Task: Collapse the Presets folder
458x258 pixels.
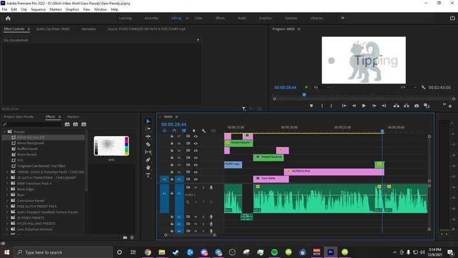Action: (x=5, y=132)
